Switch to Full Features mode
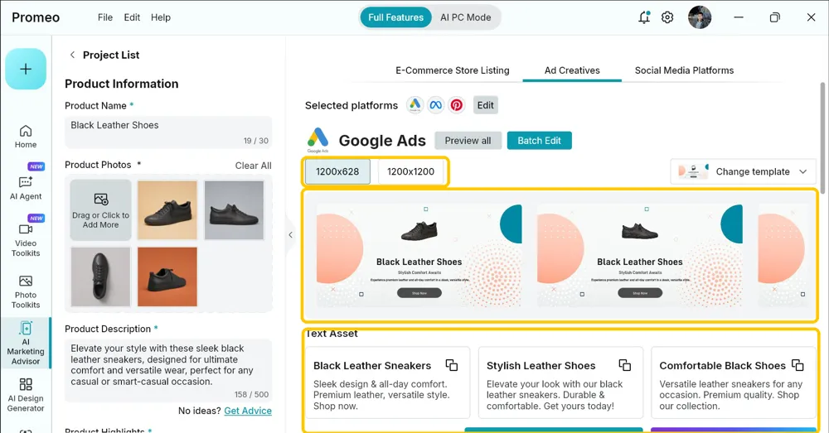Screen dimensions: 829x433 (396, 17)
